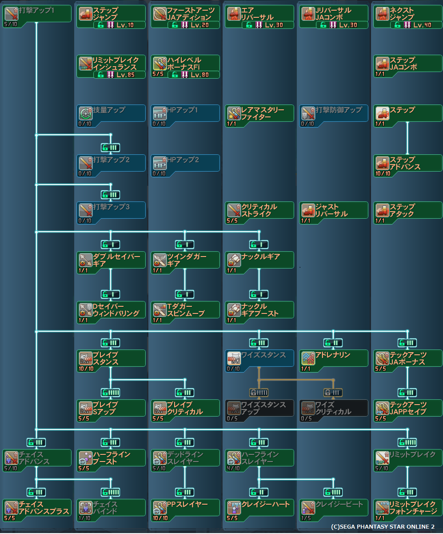443x534 pixels.
Task: Select the 打撃アップ1 skill icon
Action: pyautogui.click(x=11, y=14)
